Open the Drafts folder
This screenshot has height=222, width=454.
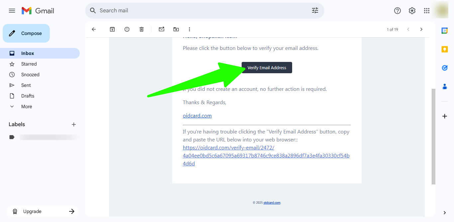pyautogui.click(x=27, y=96)
